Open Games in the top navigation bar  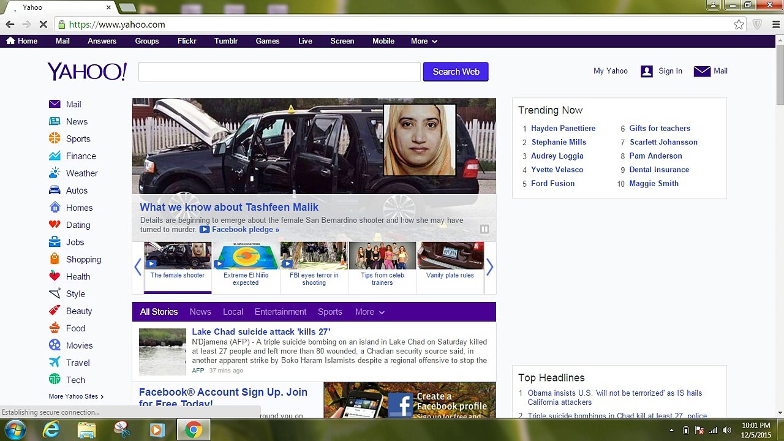coord(268,41)
